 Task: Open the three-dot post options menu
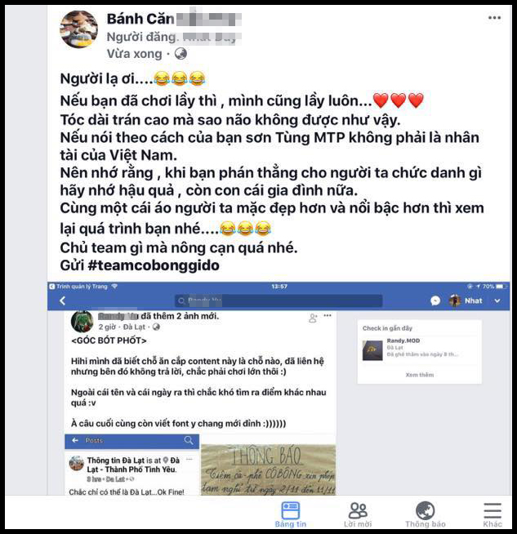tap(494, 18)
